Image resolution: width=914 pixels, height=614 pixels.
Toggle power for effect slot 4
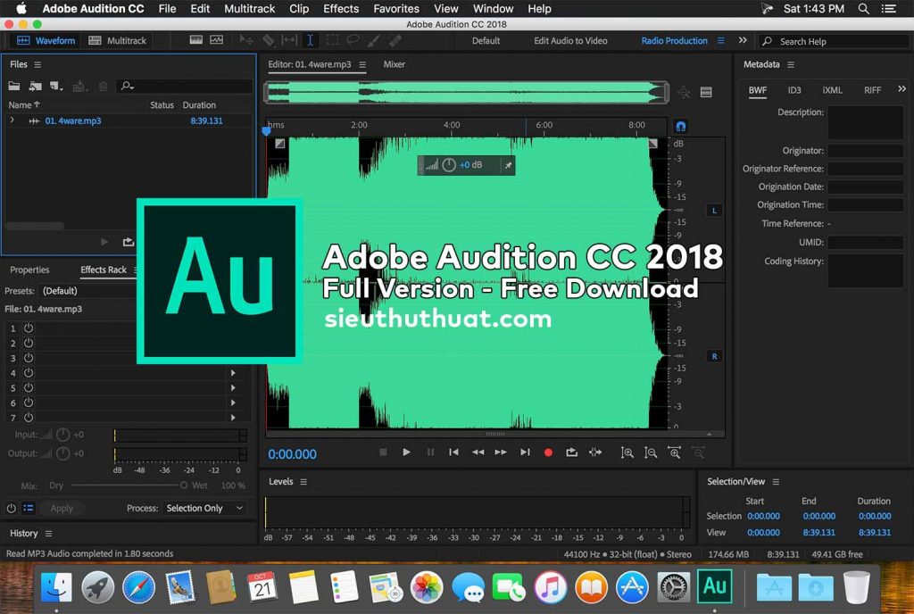pyautogui.click(x=28, y=373)
